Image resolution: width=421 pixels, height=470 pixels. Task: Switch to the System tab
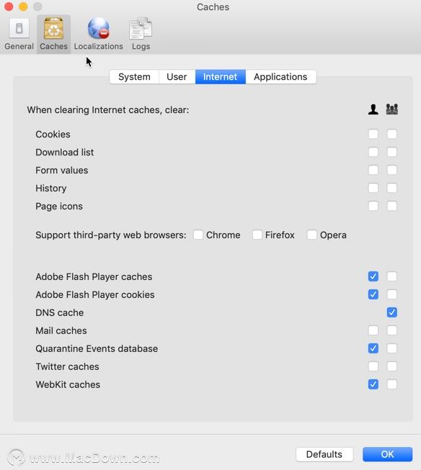[134, 77]
